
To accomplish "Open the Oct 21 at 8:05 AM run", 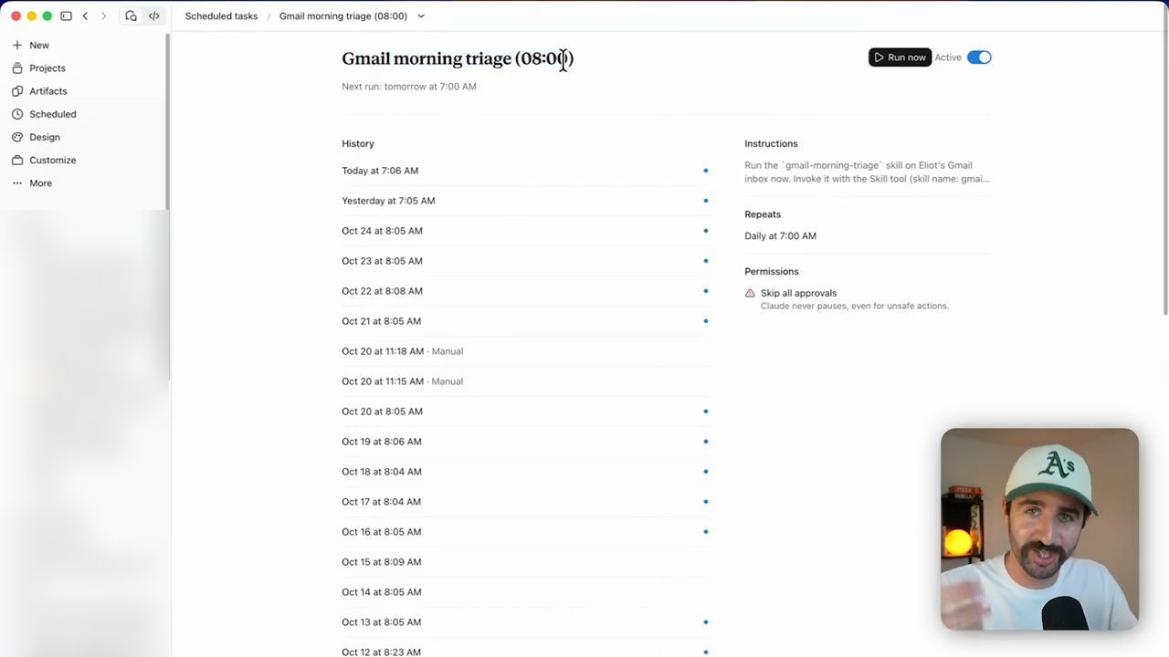I will [x=527, y=321].
